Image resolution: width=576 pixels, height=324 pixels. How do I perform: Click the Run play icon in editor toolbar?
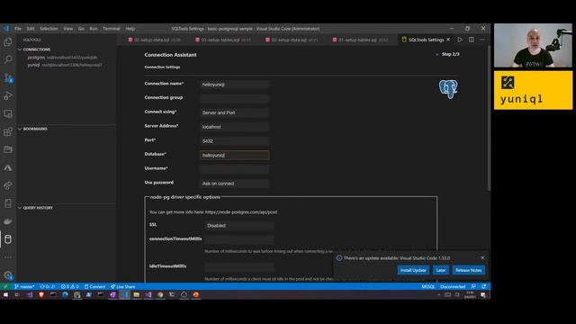click(460, 40)
